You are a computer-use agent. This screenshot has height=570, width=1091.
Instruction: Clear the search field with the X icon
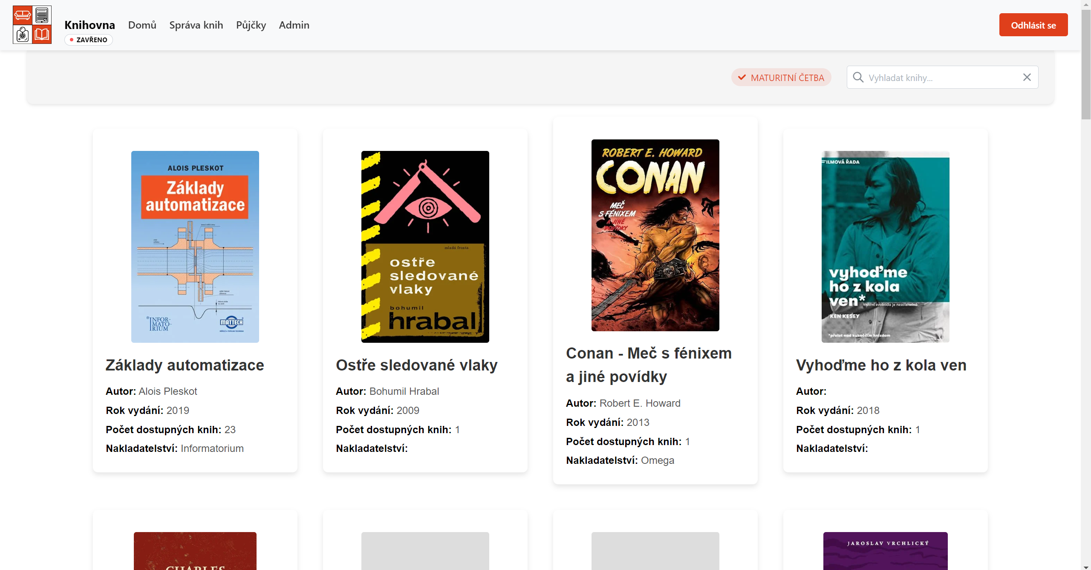[x=1027, y=77]
